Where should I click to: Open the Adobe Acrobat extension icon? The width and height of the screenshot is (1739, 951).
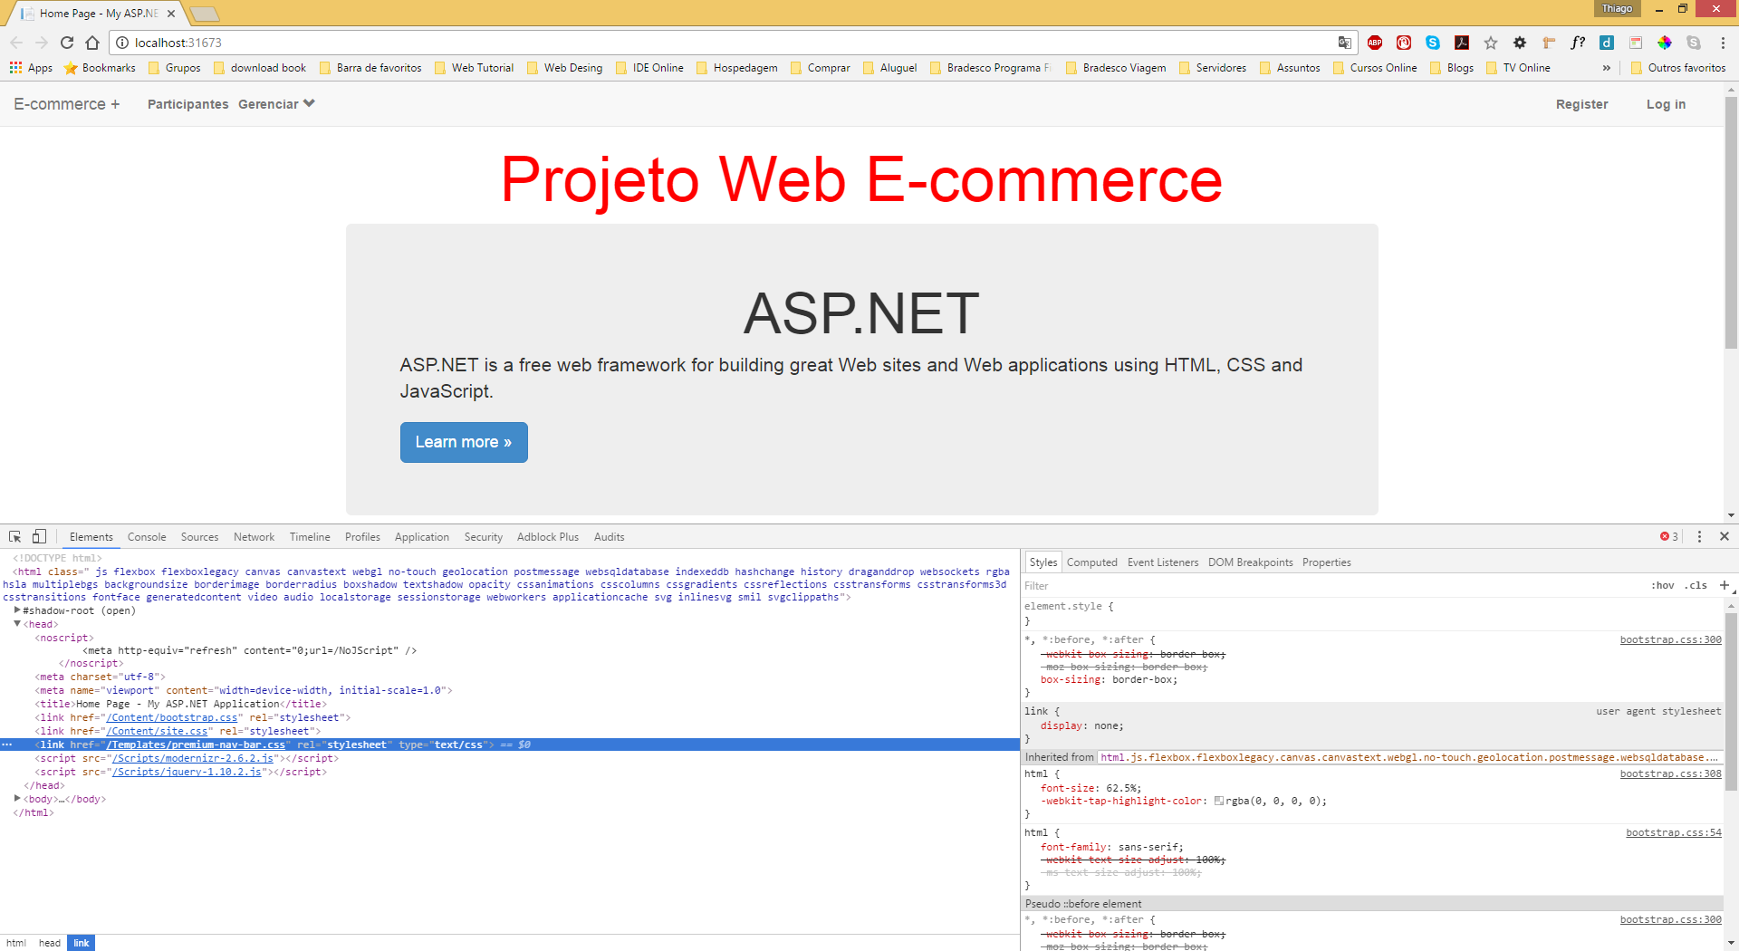click(x=1462, y=43)
